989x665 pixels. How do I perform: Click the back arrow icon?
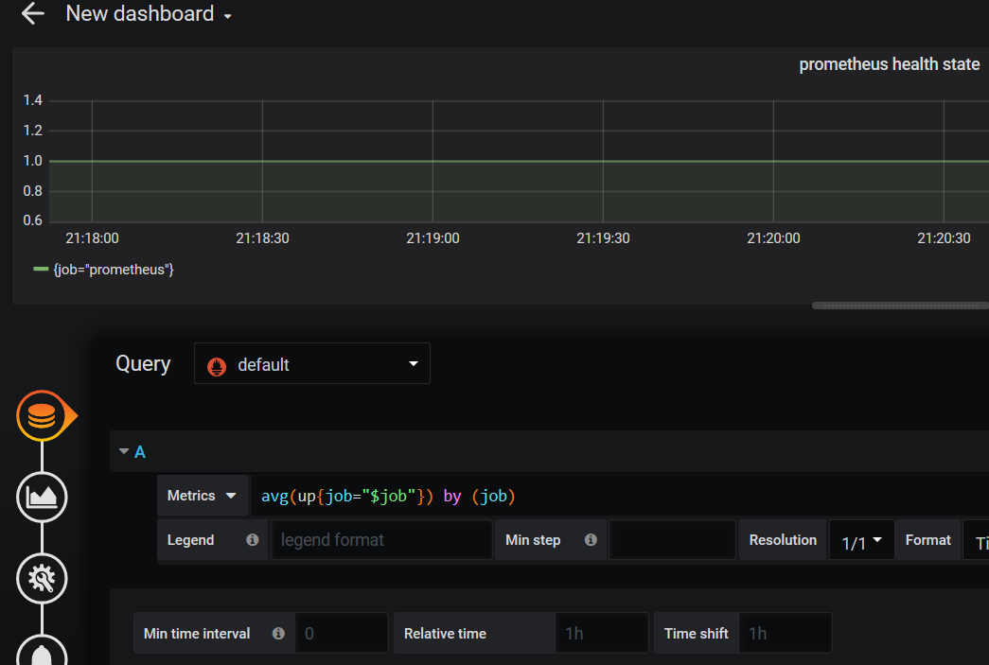coord(32,13)
